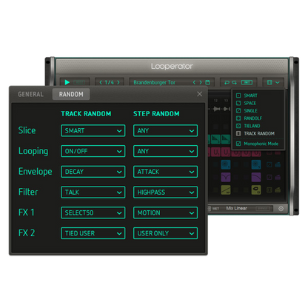Click the redo arrow in Looperator toolbar
Image resolution: width=308 pixels, height=308 pixels.
(234, 82)
